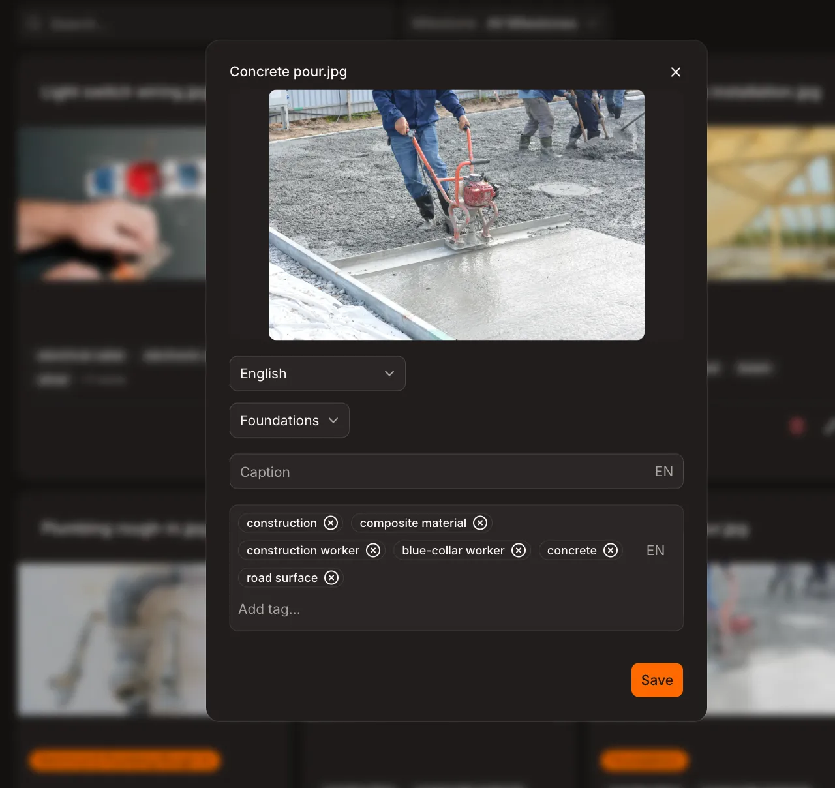Remove the concrete tag

click(x=611, y=551)
